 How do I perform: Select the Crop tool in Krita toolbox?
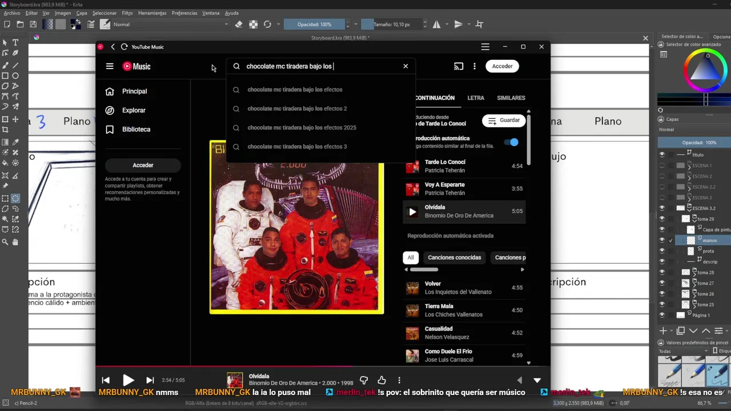[x=5, y=130]
